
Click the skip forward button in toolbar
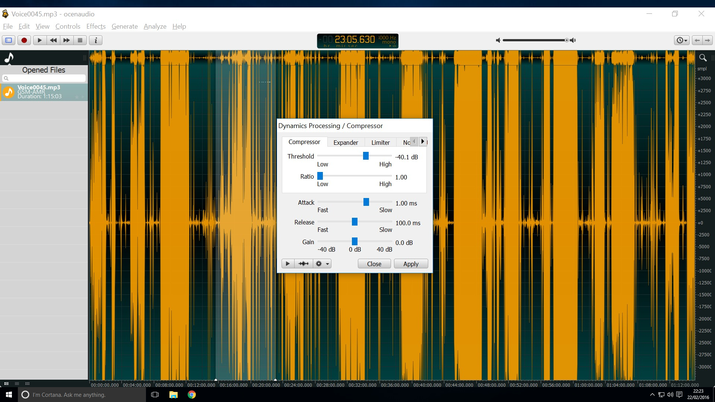[x=66, y=40]
